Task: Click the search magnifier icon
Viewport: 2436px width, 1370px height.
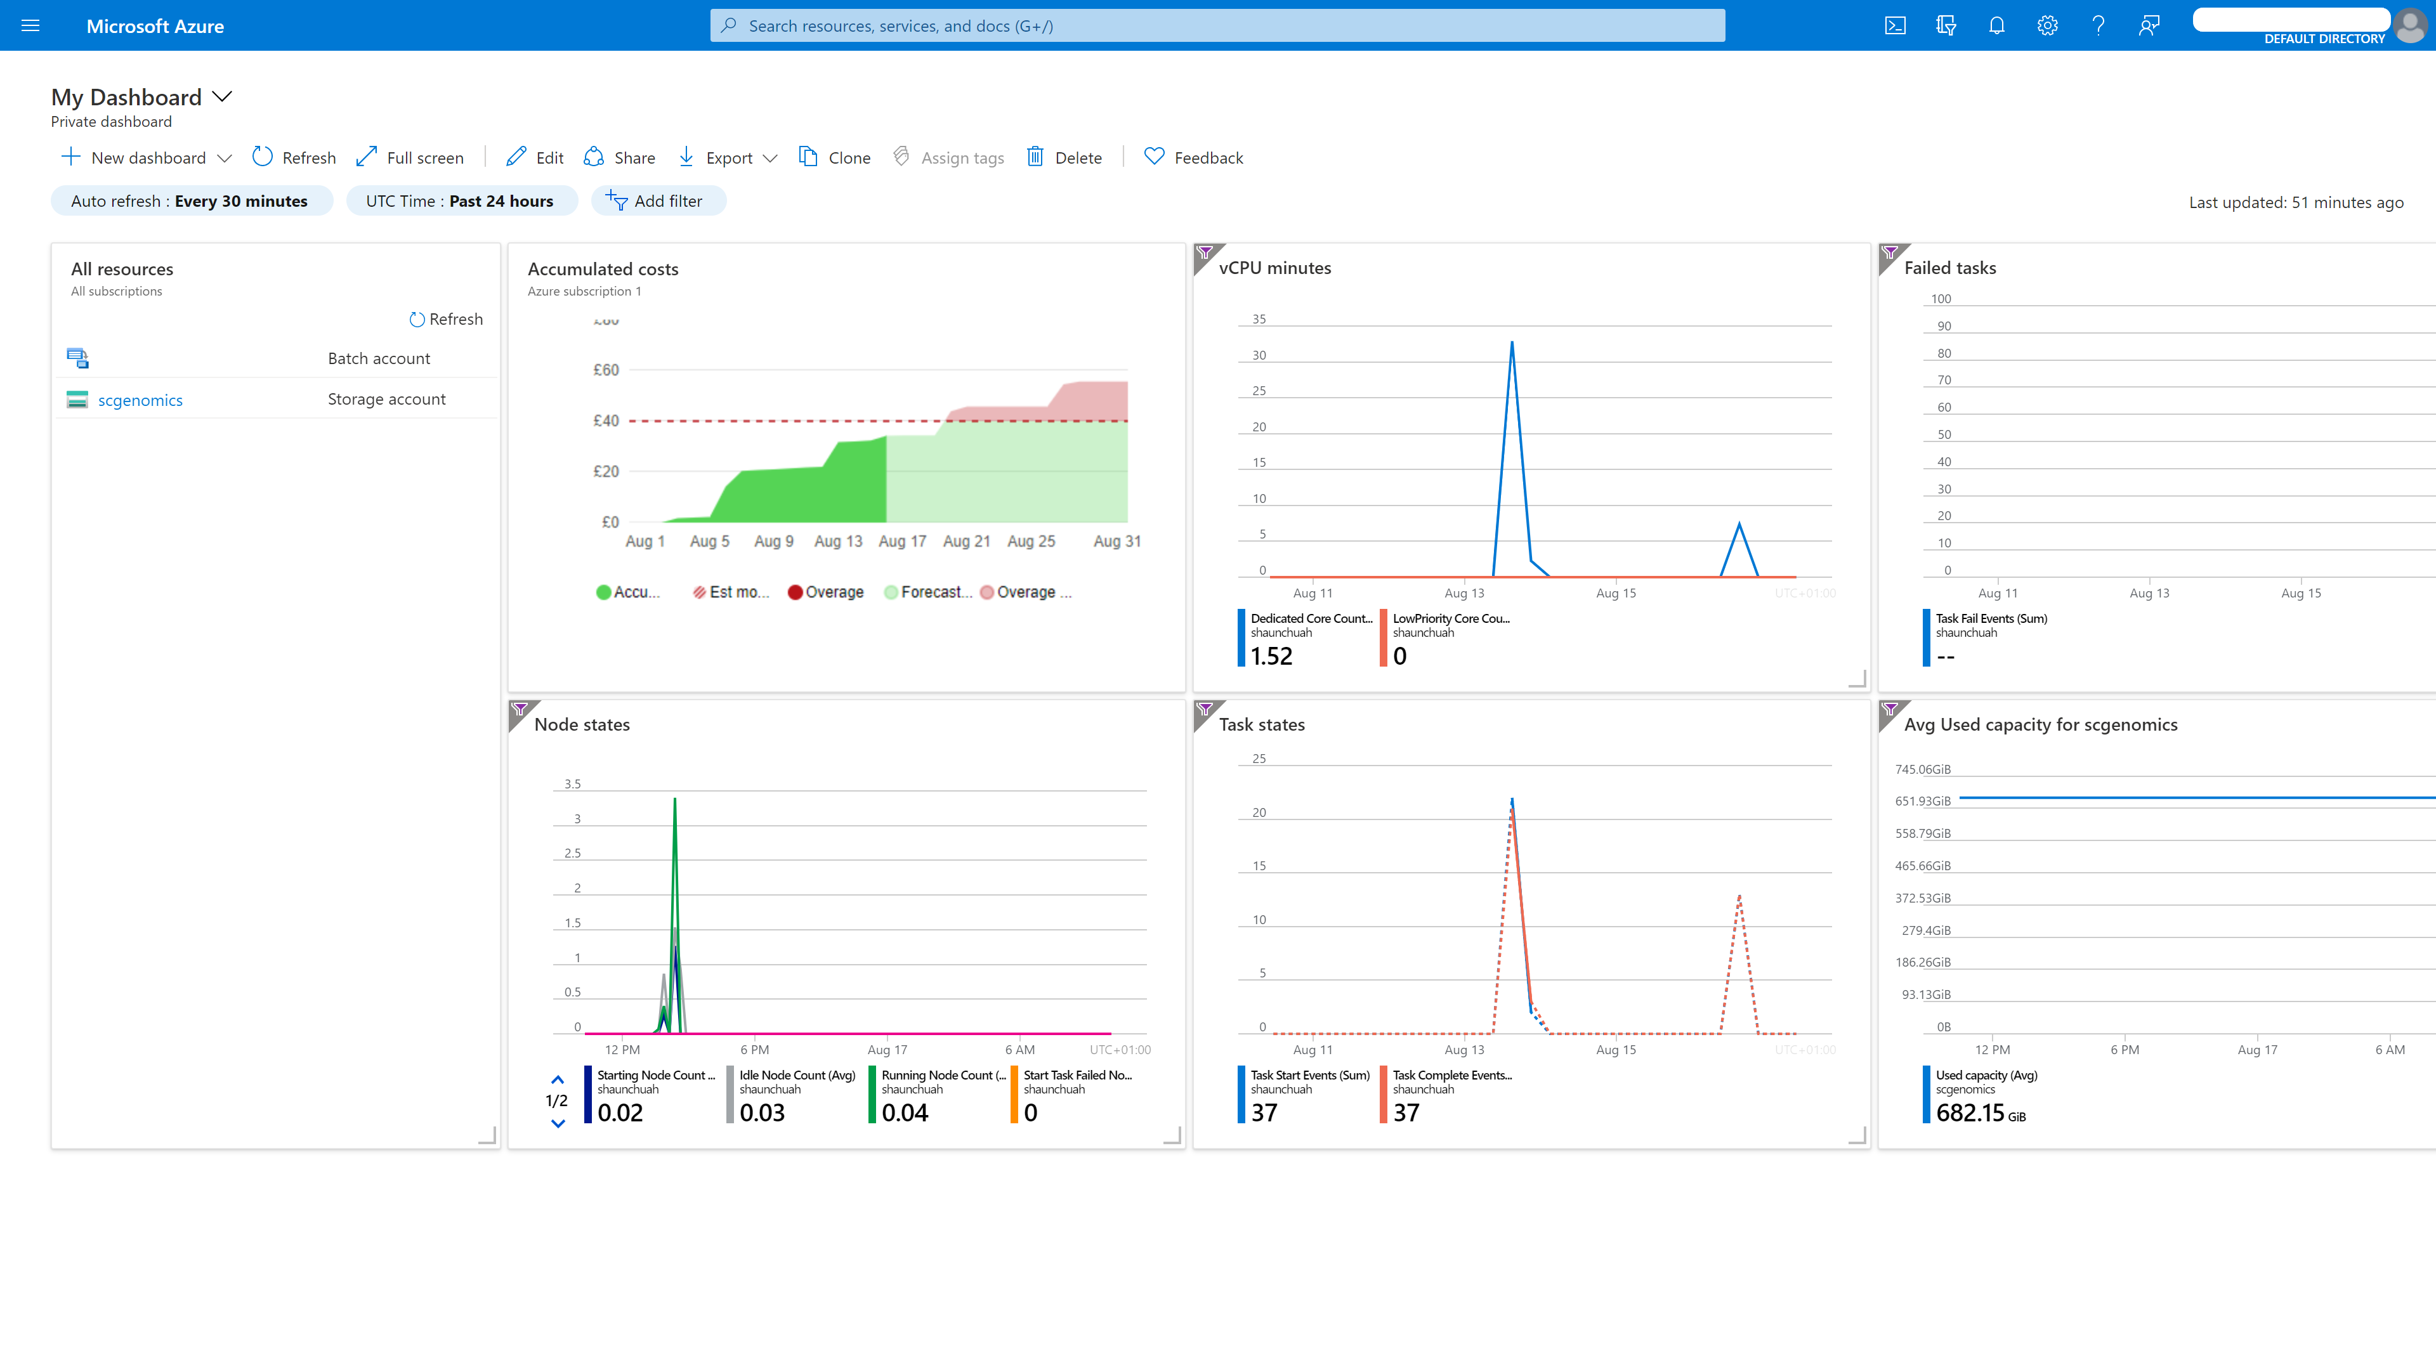Action: (728, 25)
